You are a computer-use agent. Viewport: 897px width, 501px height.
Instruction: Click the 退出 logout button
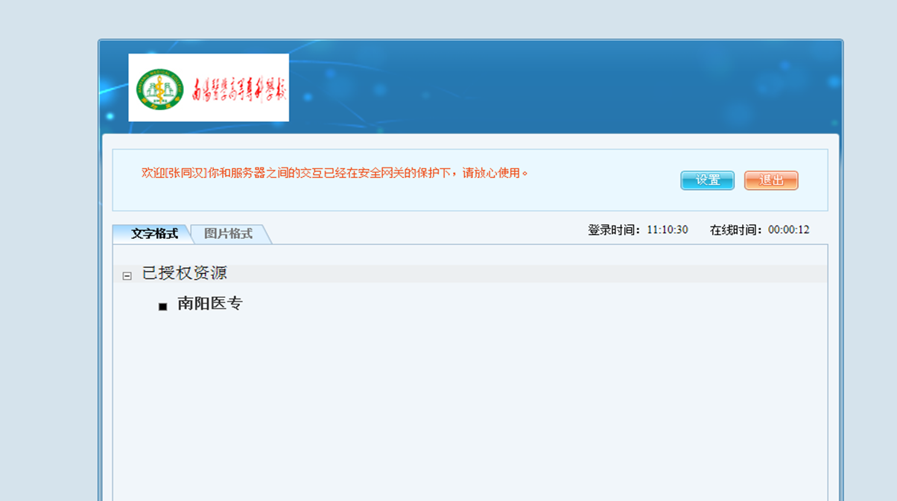click(x=771, y=180)
